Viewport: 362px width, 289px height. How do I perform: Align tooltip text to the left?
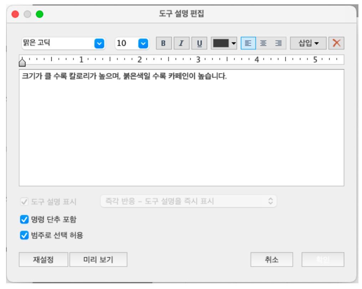click(x=248, y=44)
